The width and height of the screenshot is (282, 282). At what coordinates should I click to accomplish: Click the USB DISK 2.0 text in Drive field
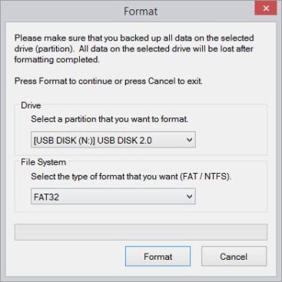pos(124,141)
